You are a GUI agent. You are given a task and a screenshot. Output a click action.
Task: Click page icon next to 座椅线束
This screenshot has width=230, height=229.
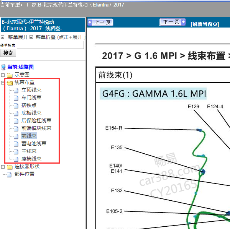[16, 159]
